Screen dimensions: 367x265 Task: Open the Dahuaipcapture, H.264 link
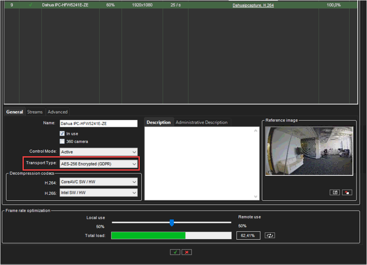pyautogui.click(x=253, y=6)
